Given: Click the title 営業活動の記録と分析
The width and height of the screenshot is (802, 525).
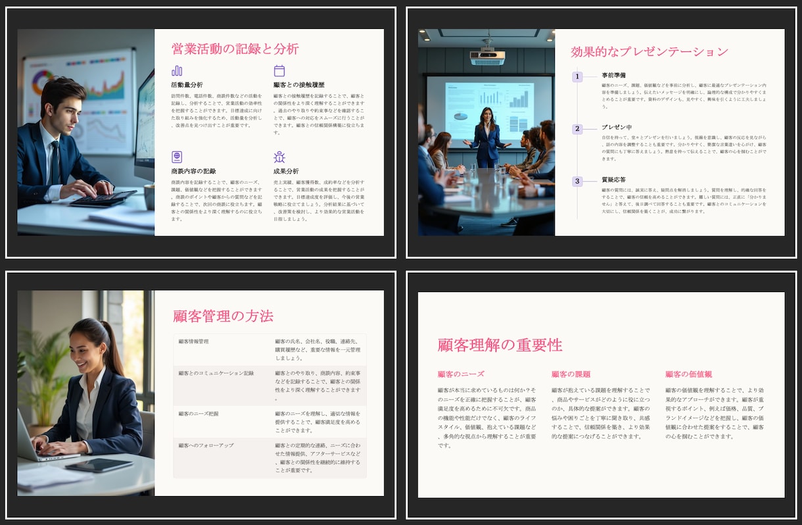Looking at the screenshot, I should click(235, 49).
